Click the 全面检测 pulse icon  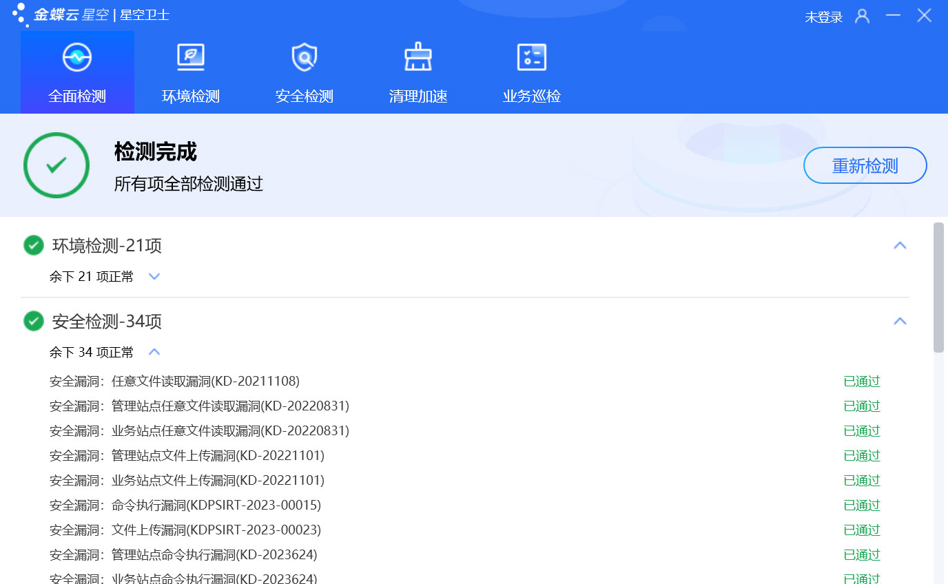(77, 58)
